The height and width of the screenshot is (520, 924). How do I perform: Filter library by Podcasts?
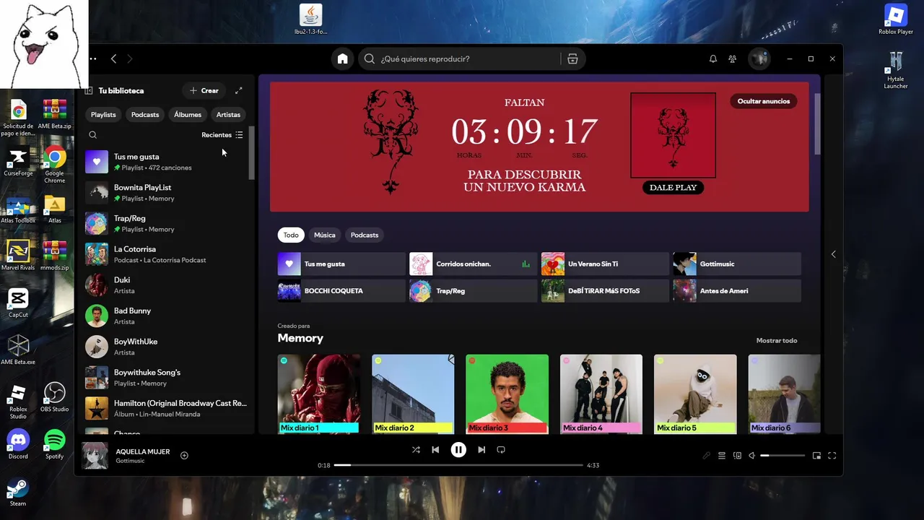pyautogui.click(x=145, y=115)
